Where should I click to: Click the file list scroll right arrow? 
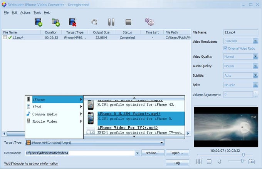pos(188,134)
